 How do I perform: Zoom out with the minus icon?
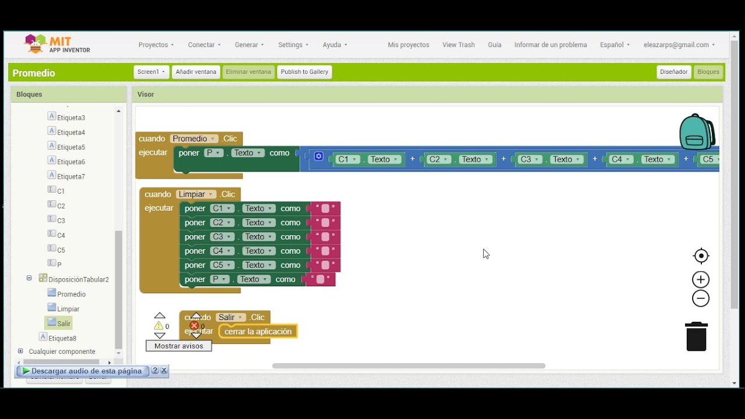[701, 299]
